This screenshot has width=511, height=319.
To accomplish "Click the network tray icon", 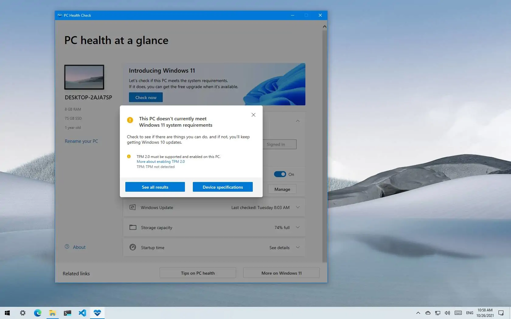I will tap(438, 313).
